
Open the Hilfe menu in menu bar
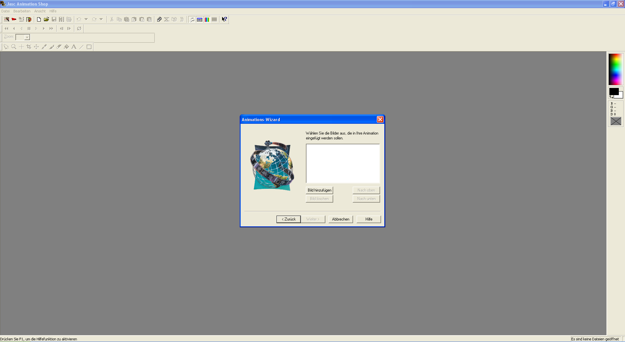coord(53,11)
